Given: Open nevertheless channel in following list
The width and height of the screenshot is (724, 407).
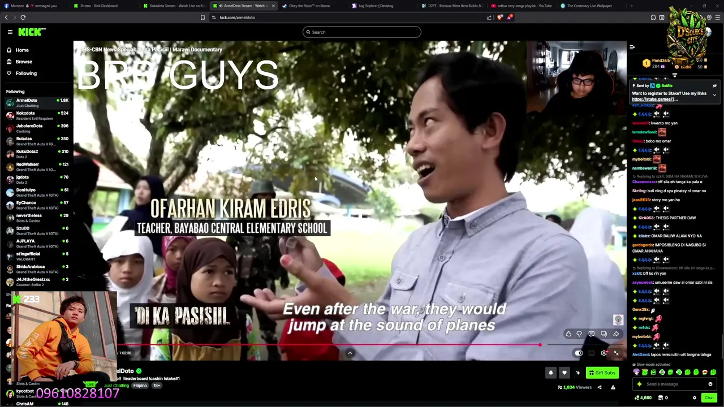Looking at the screenshot, I should pos(37,218).
